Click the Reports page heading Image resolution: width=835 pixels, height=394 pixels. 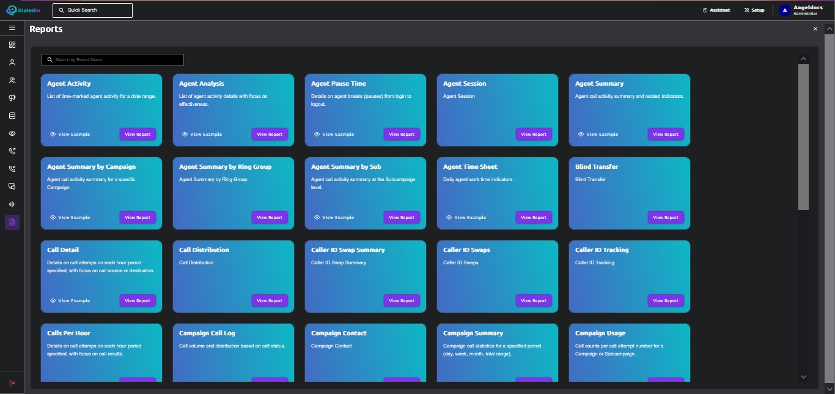coord(46,29)
